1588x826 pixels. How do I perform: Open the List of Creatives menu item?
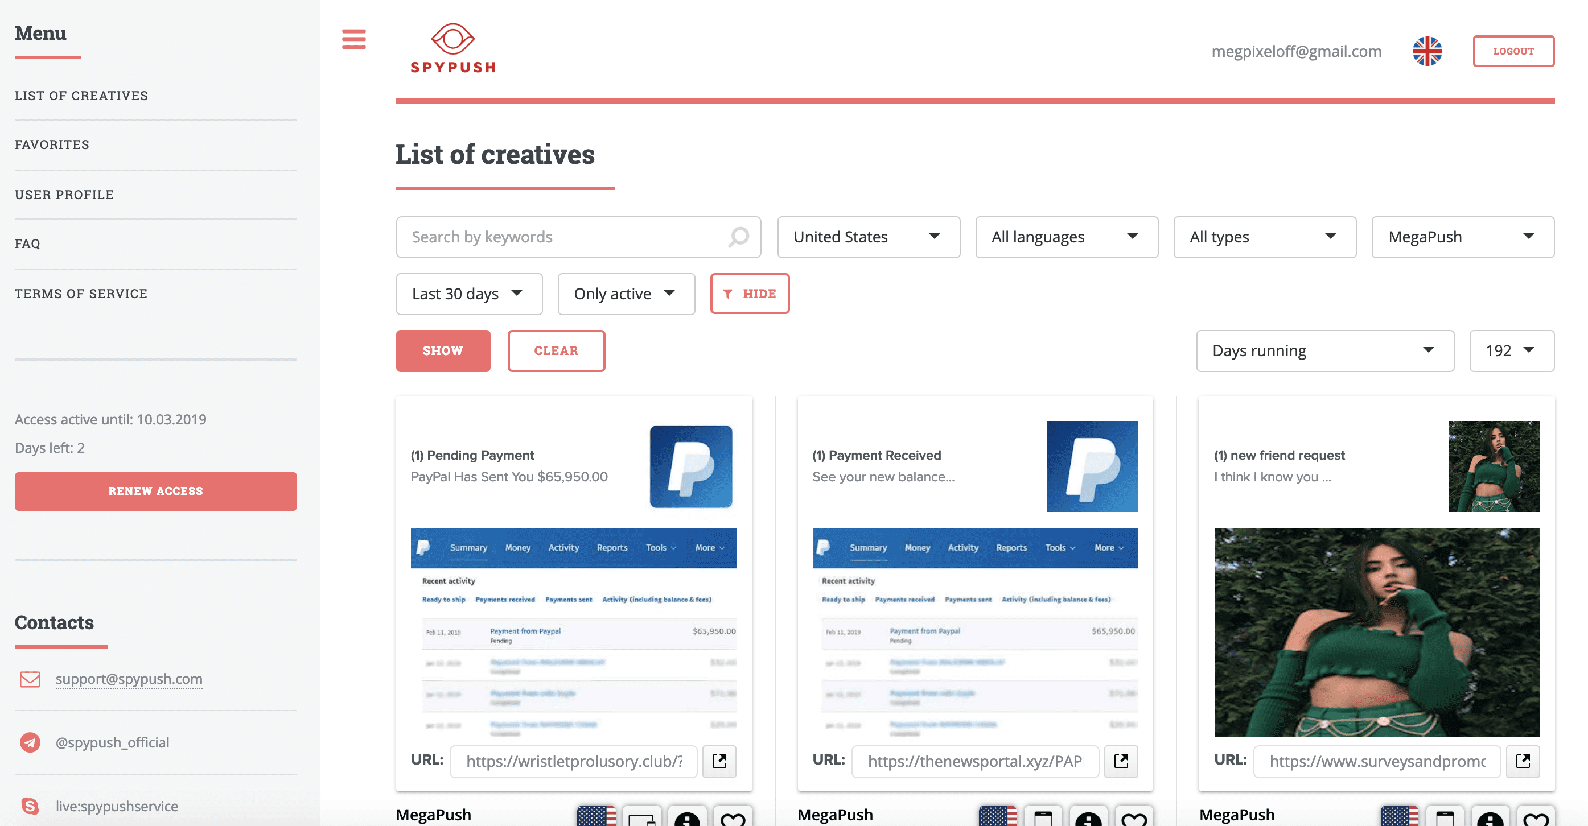click(81, 96)
